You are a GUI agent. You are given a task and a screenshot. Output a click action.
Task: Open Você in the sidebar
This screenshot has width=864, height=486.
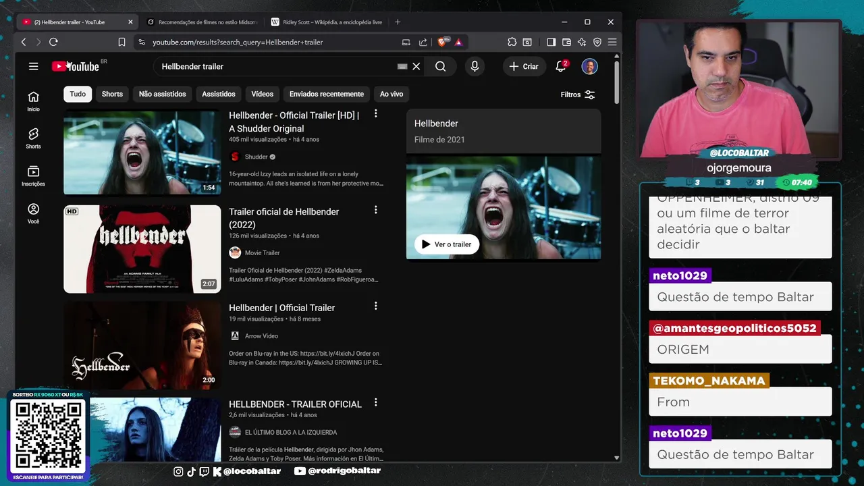pos(33,214)
